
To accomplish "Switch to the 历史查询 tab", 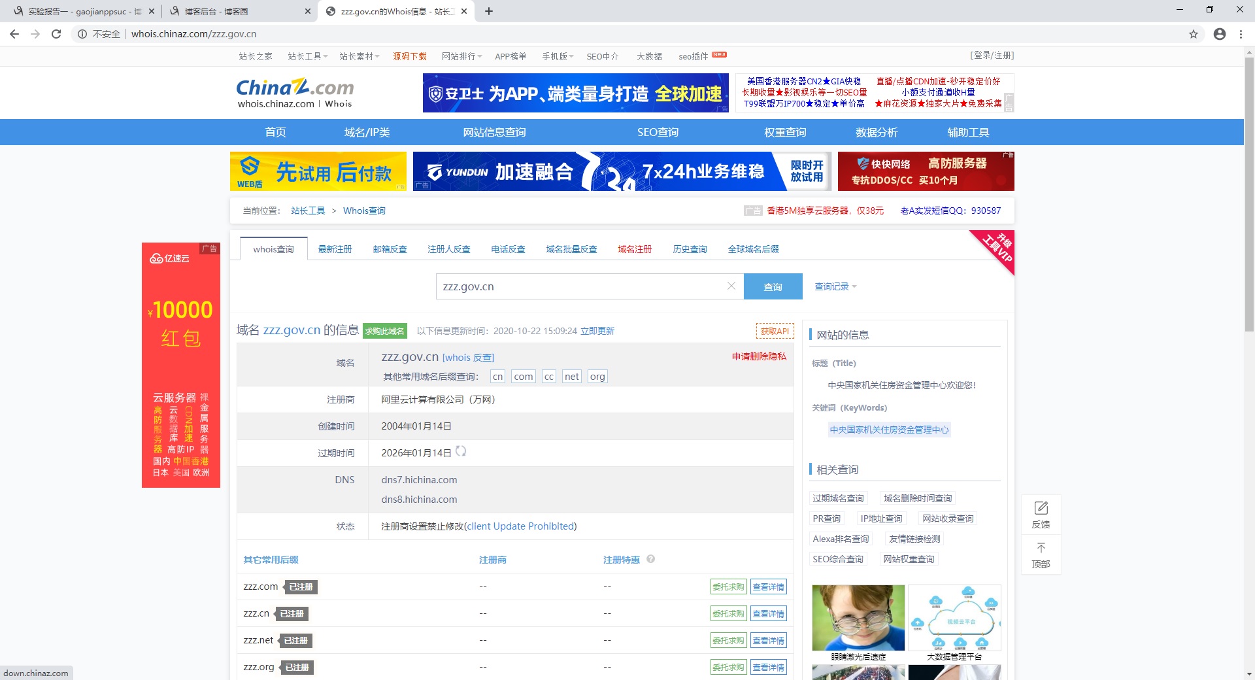I will (x=690, y=249).
